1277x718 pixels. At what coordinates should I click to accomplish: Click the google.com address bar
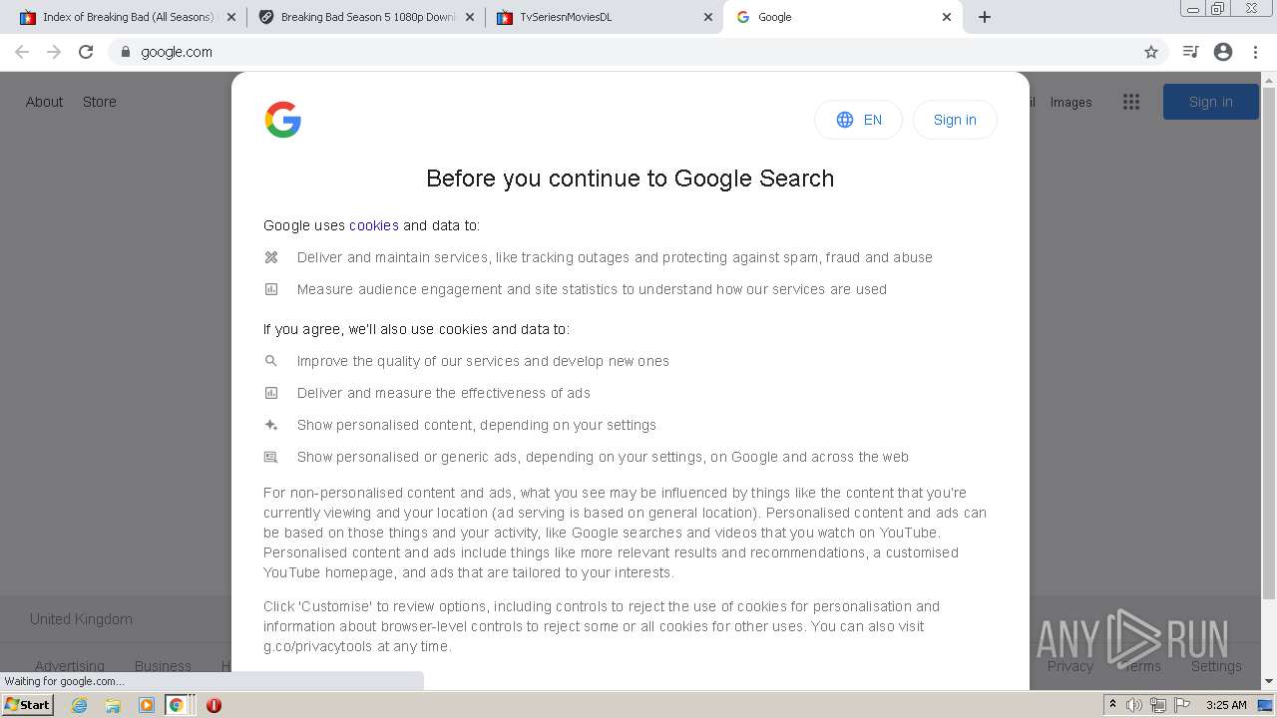pyautogui.click(x=599, y=52)
